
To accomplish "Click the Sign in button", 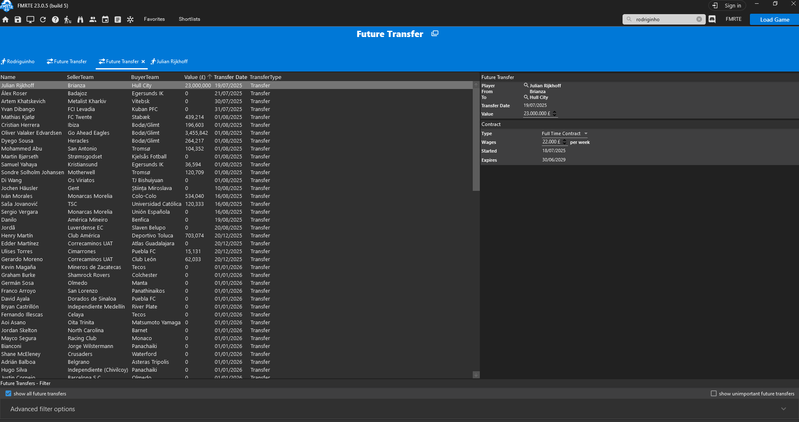I will click(727, 6).
